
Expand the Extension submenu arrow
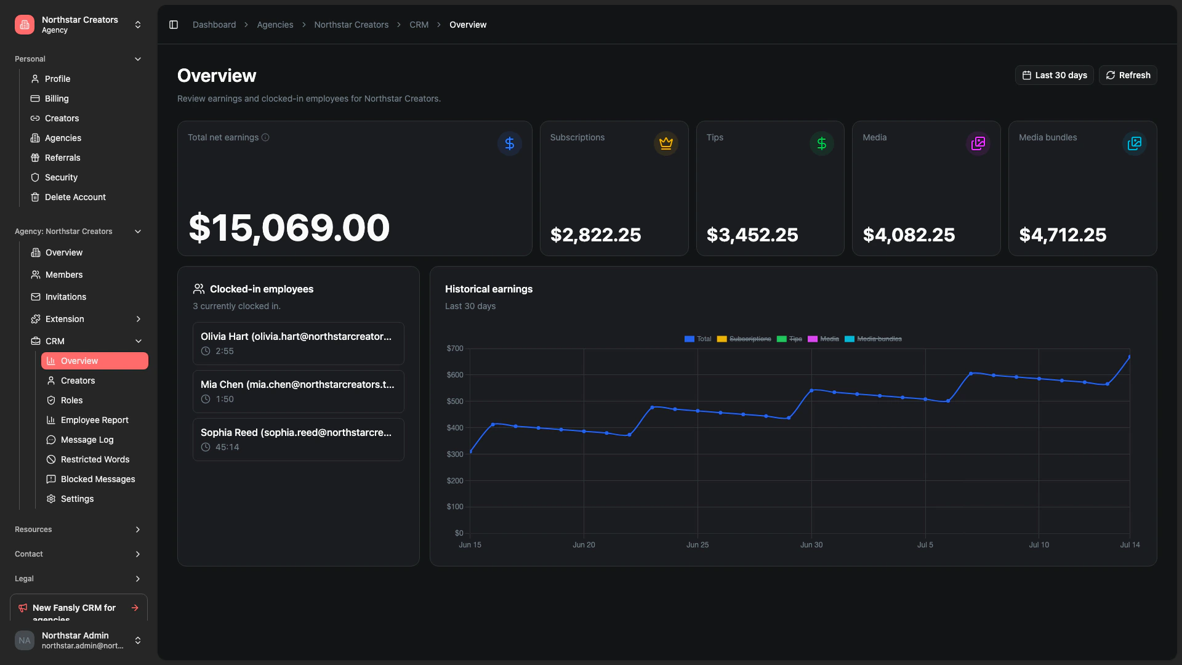tap(139, 319)
